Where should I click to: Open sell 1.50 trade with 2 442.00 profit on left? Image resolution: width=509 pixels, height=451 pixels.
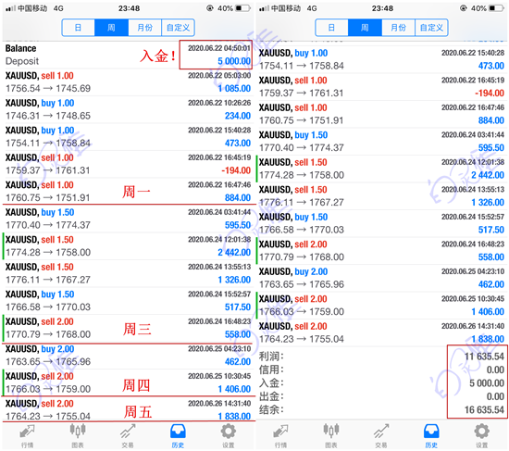(128, 246)
